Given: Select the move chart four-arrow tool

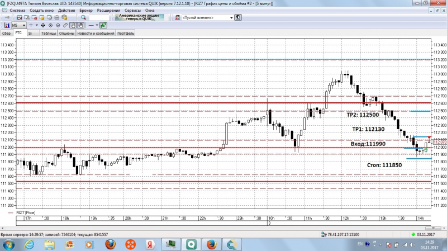Looking at the screenshot, I should [43, 25].
